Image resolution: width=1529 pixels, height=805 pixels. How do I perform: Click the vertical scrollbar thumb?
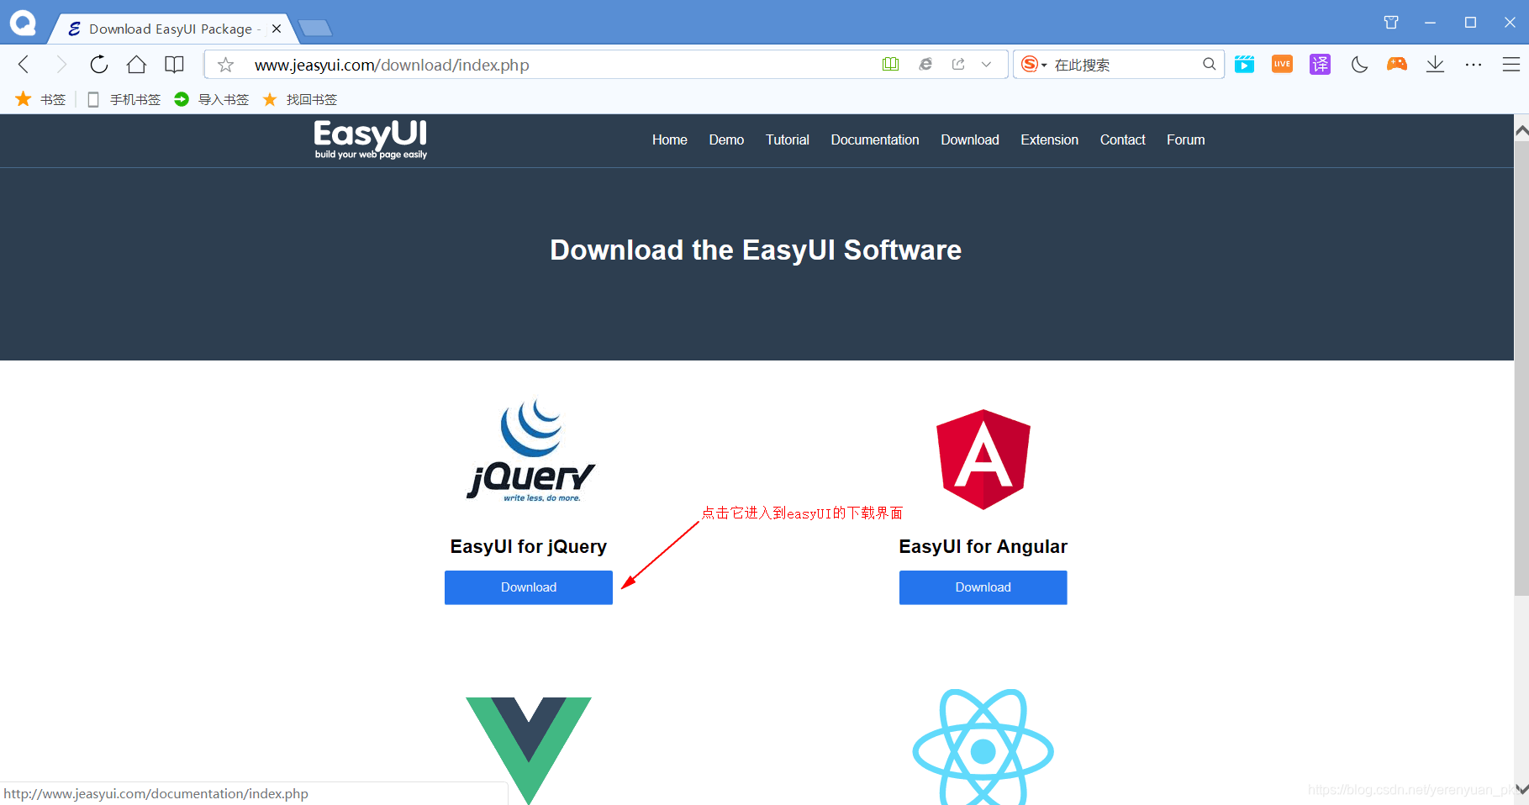pos(1521,368)
